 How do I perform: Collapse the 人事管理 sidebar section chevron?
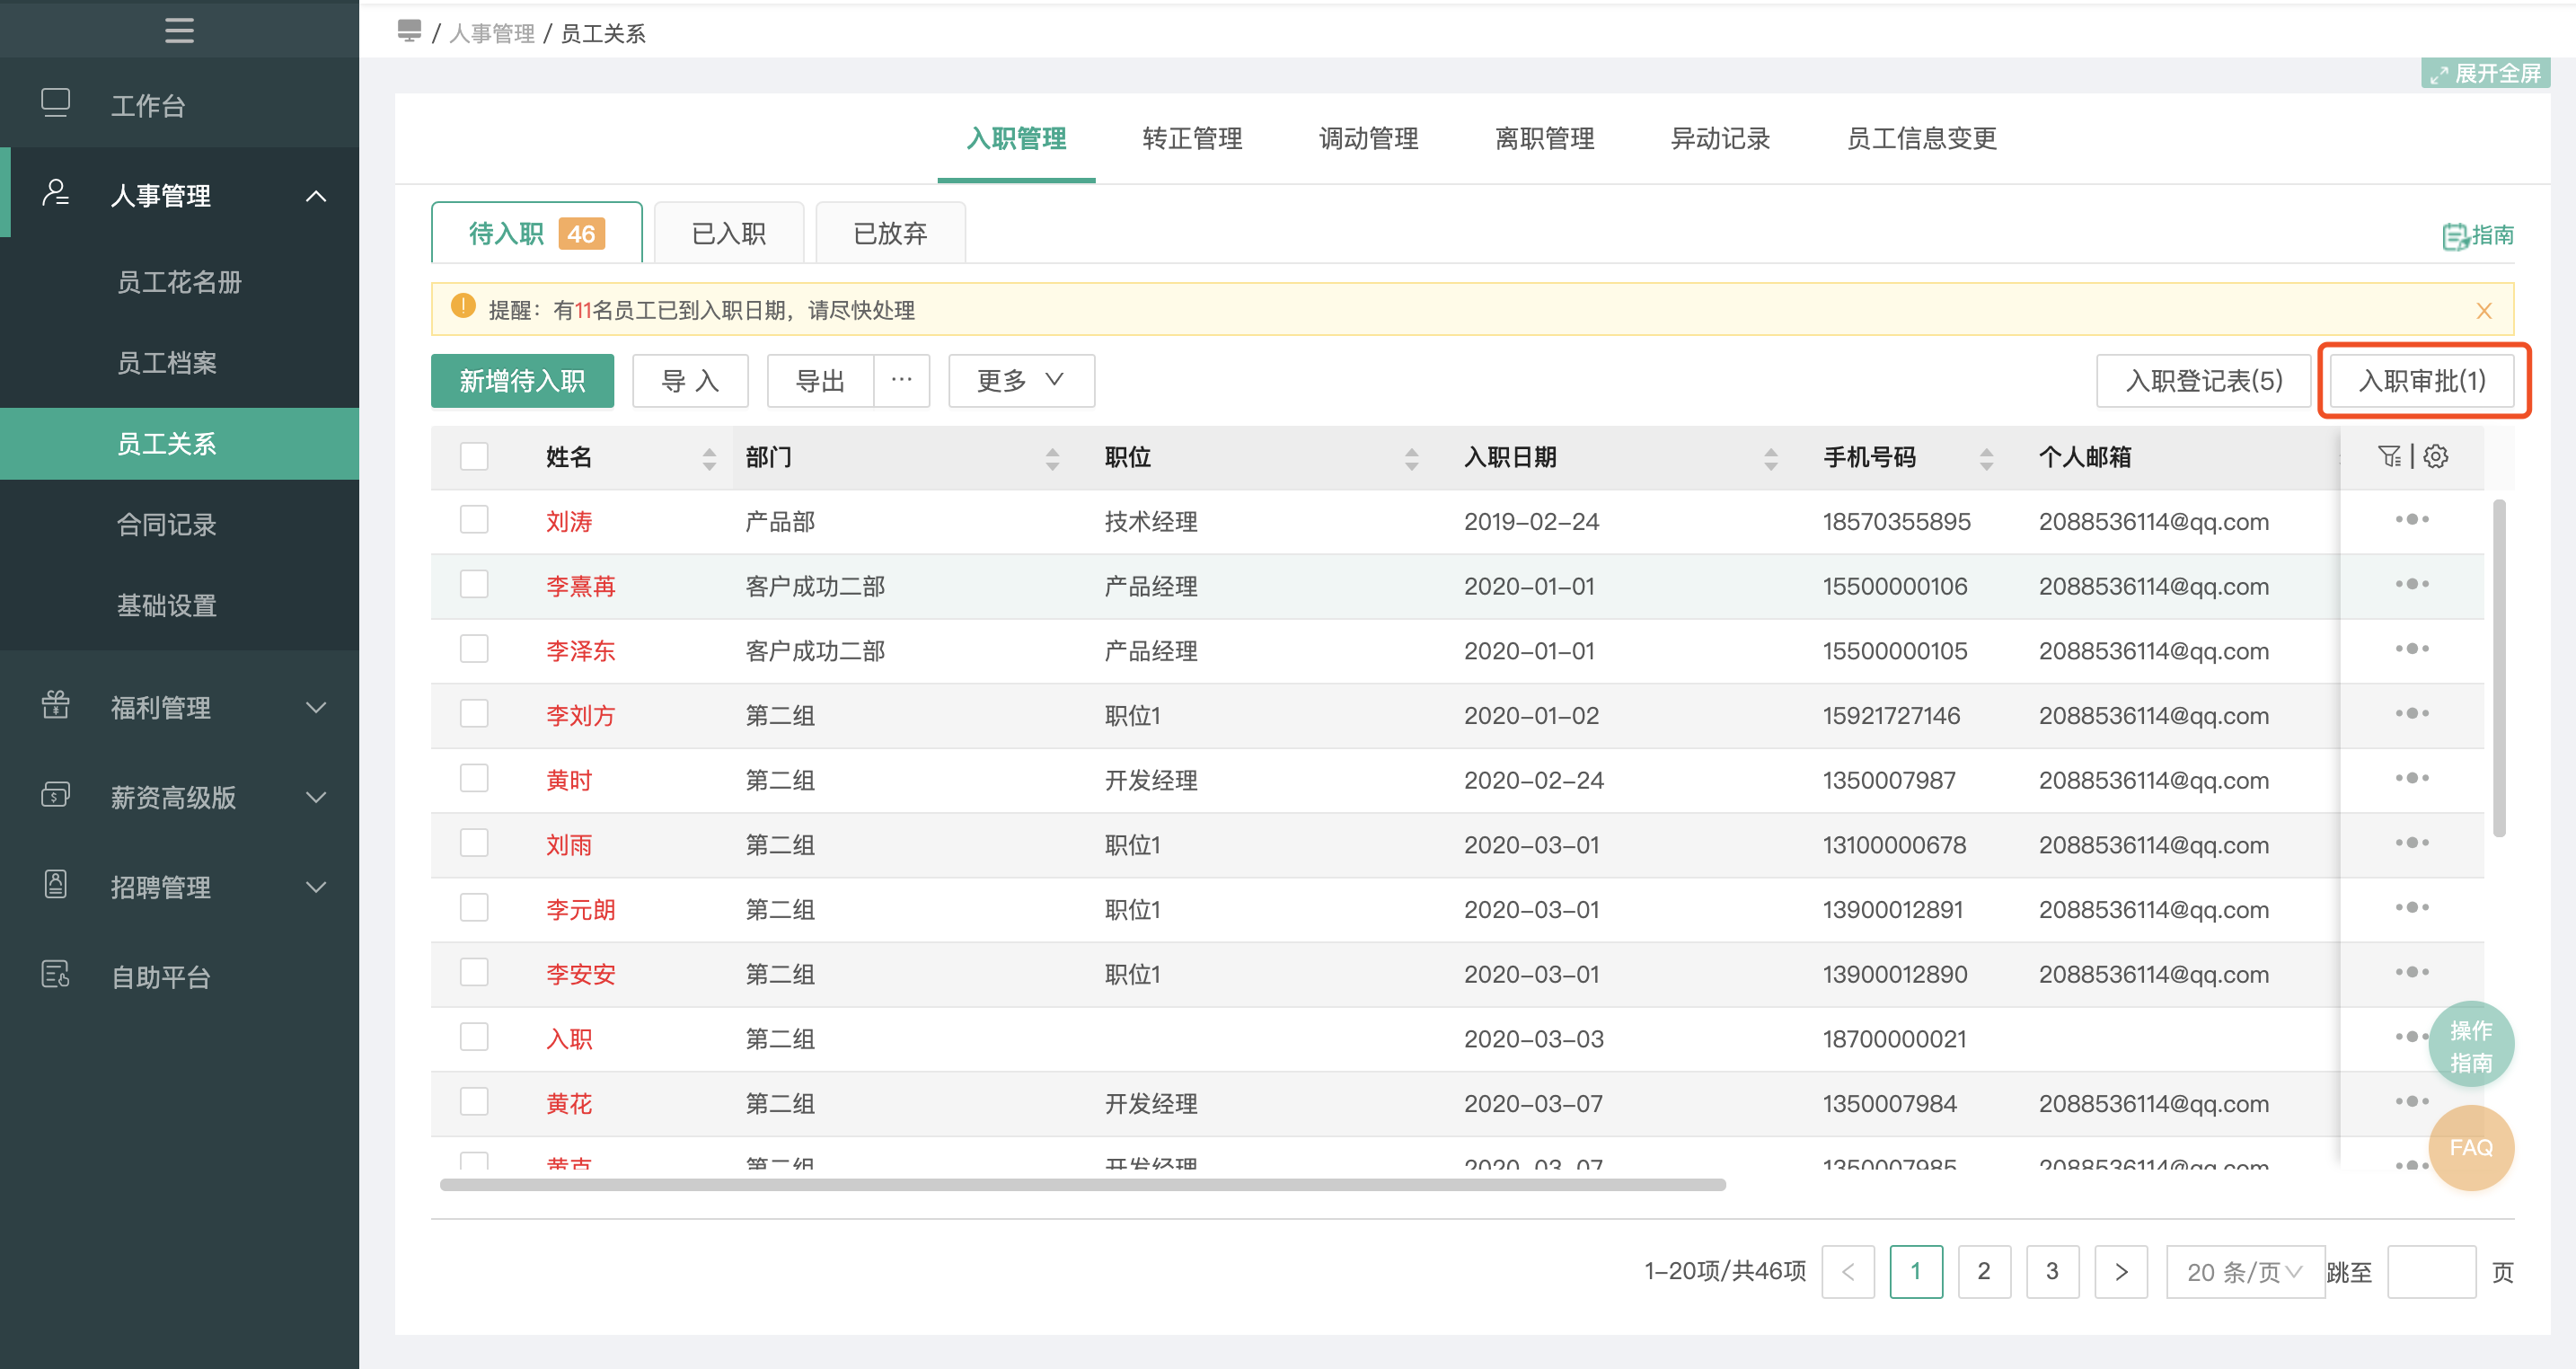pyautogui.click(x=316, y=195)
